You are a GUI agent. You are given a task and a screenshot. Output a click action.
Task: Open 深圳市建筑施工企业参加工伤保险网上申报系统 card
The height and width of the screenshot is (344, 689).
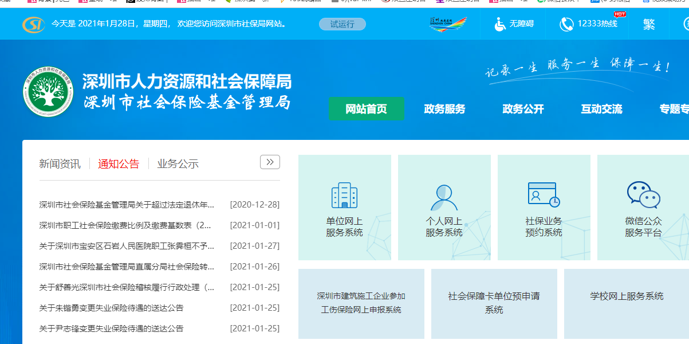[x=361, y=303]
